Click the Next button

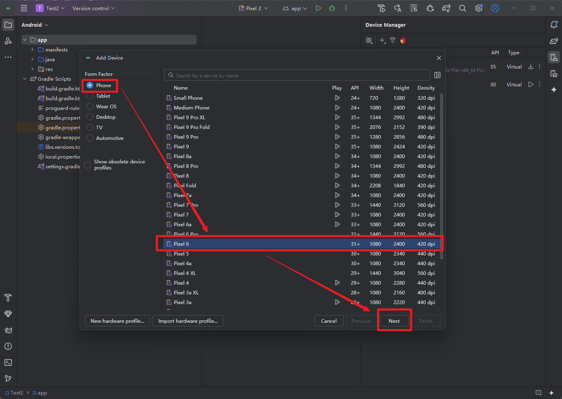(x=394, y=321)
